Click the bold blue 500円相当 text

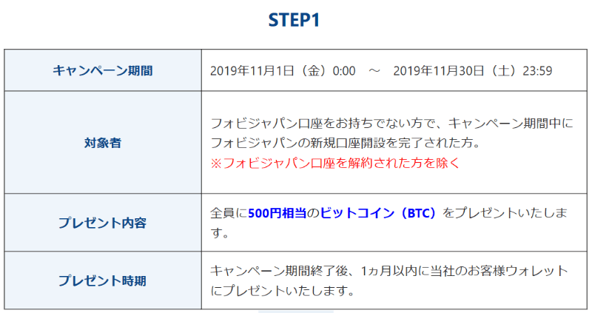click(x=277, y=214)
